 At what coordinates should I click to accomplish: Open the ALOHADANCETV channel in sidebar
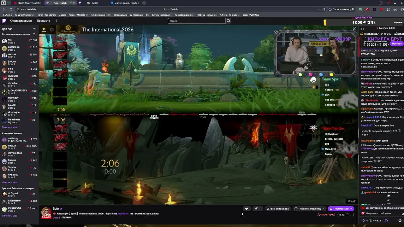click(19, 92)
